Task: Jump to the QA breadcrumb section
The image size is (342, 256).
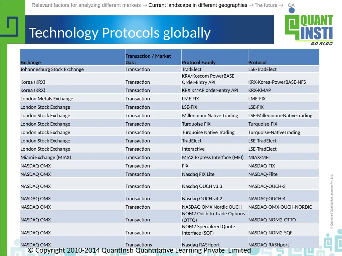Action: coord(291,5)
